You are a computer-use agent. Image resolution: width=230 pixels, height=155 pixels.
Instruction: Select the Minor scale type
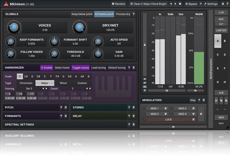[63, 83]
